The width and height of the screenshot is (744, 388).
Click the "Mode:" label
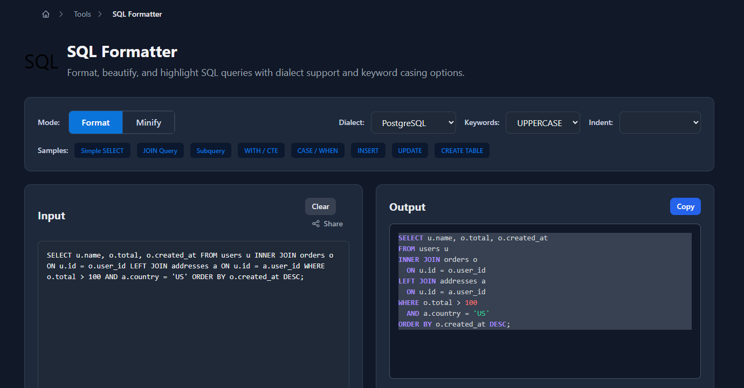[x=49, y=123]
